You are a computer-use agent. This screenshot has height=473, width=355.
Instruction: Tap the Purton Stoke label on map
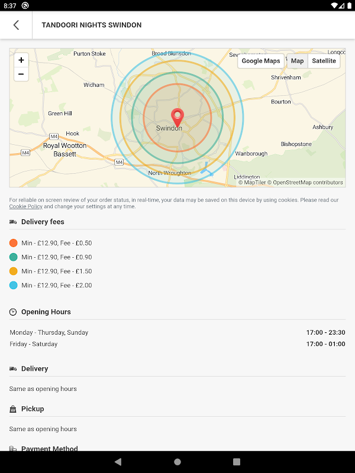click(89, 54)
